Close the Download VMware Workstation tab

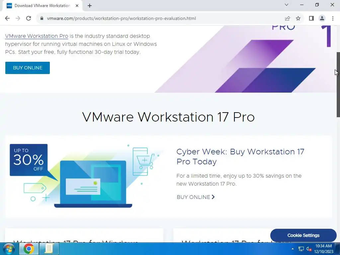(77, 6)
